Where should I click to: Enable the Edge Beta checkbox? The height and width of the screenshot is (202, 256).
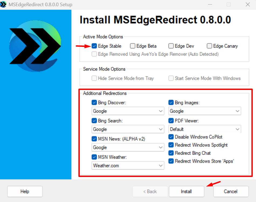pyautogui.click(x=133, y=46)
